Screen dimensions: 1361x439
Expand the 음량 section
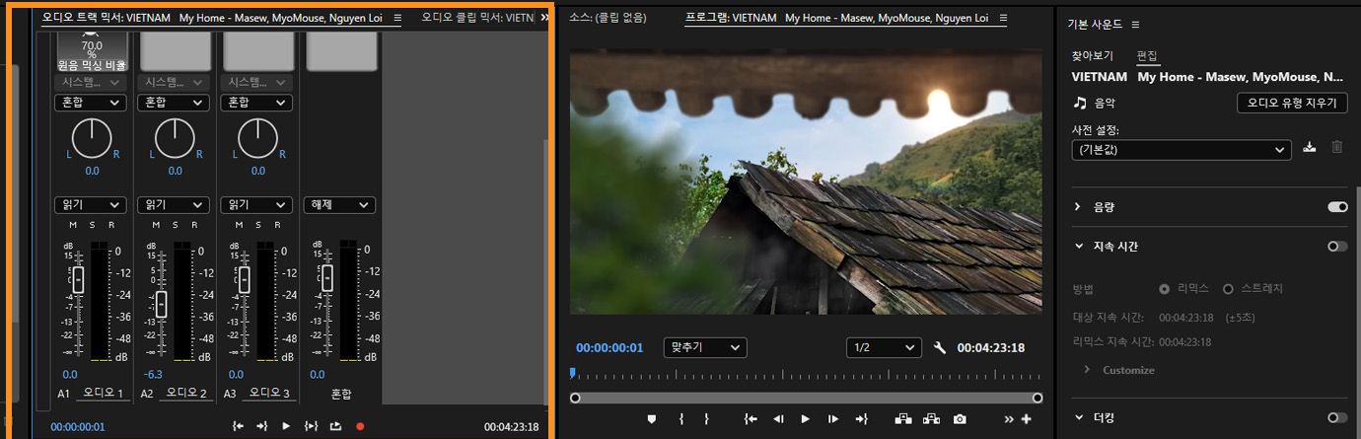1077,207
